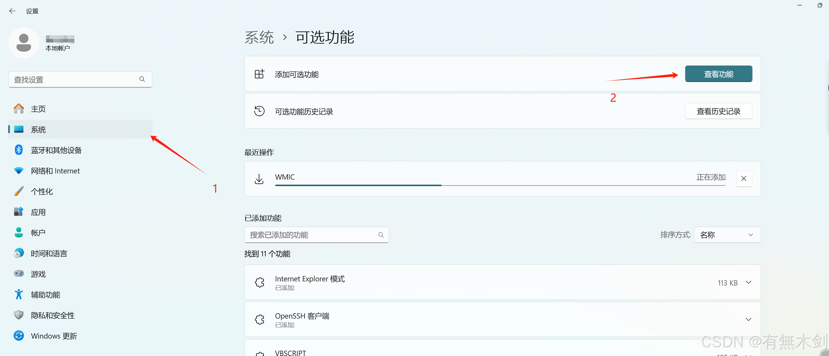Open 时间和语言 settings section

[x=49, y=253]
